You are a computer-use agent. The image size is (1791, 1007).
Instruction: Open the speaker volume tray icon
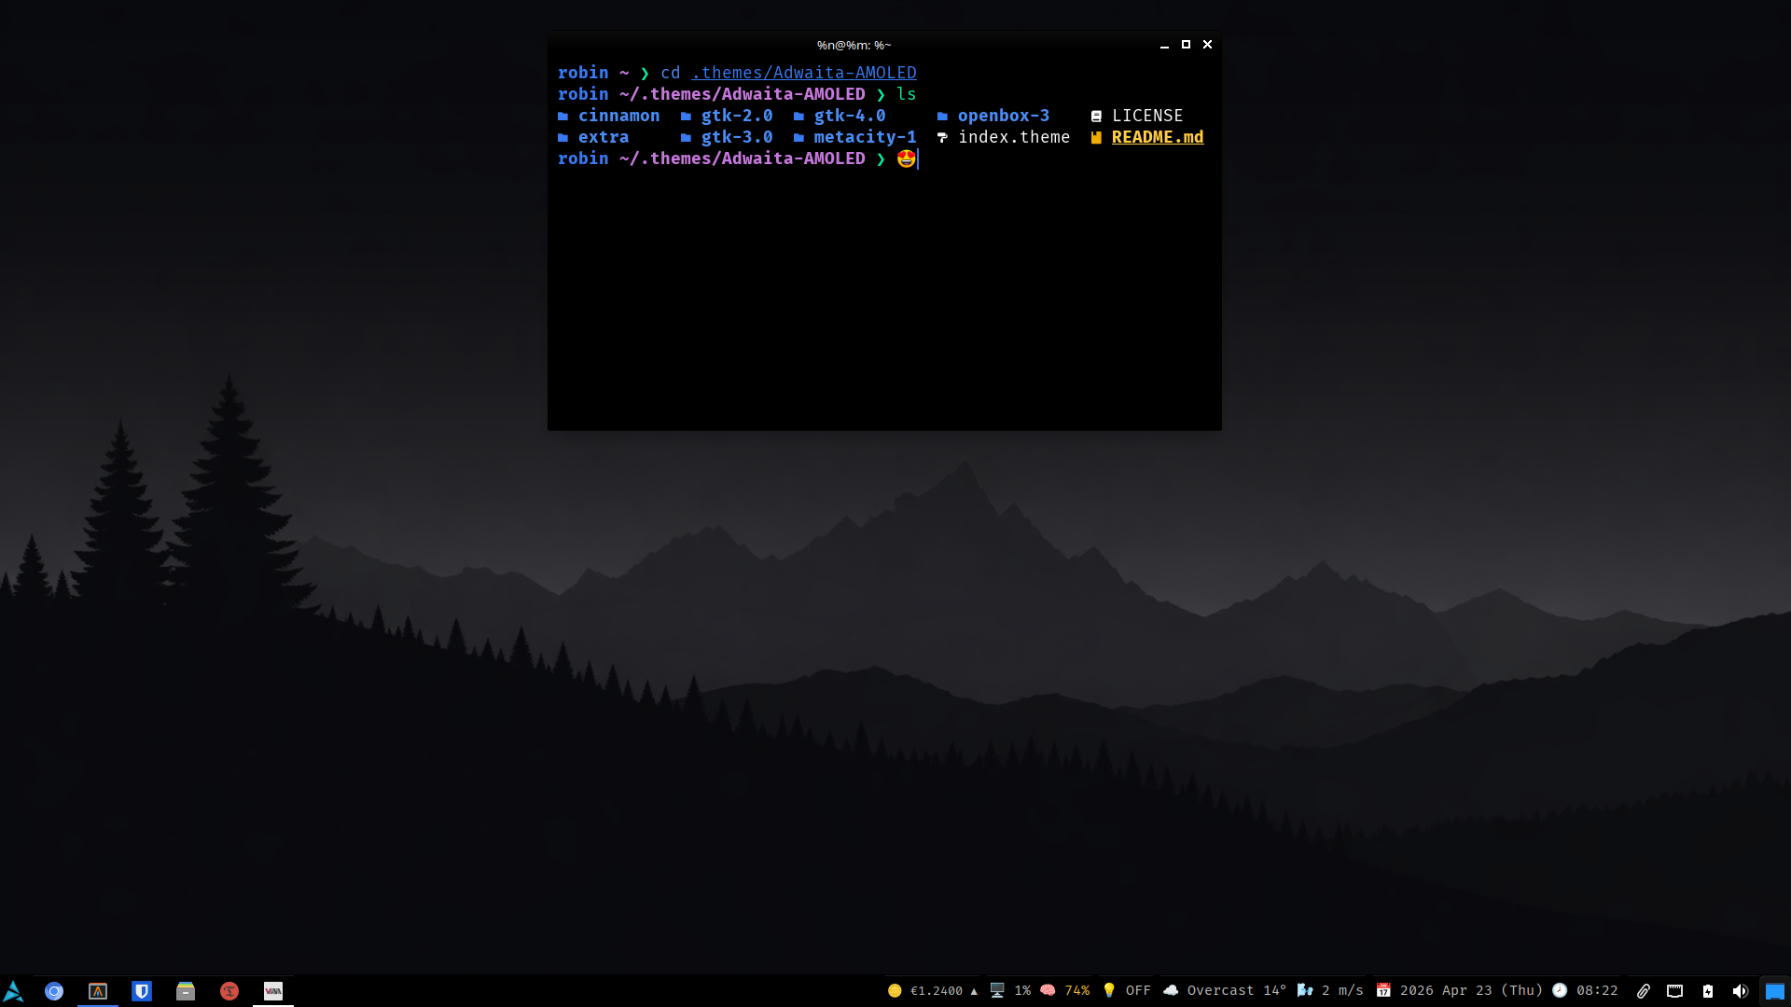tap(1740, 991)
